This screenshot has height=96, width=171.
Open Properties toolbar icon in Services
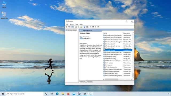point(76,27)
